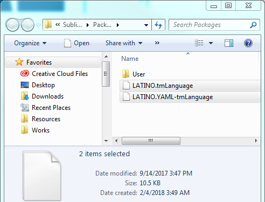Click the horizontal scrollbar thumb
This screenshot has width=265, height=202.
151,141
